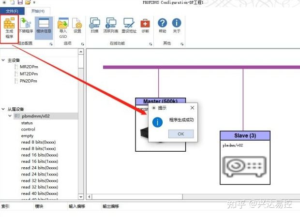The image size is (300, 217).
Task: Select MT2DPm master device in tree
Action: pos(29,74)
